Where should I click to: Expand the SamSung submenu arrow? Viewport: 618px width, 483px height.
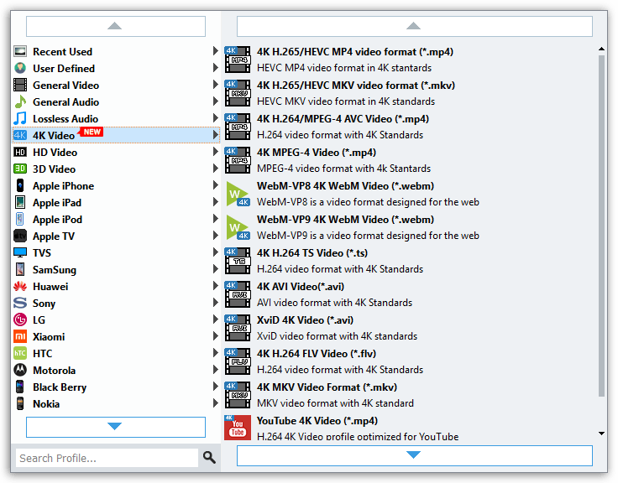click(215, 269)
